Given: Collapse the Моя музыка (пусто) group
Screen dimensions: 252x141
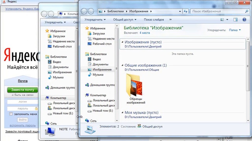Looking at the screenshot, I should (122, 112).
